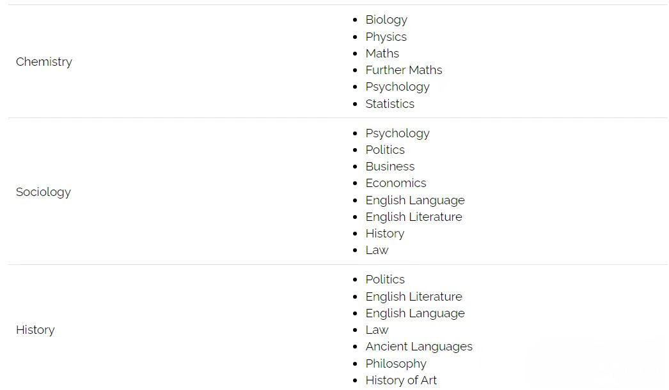Select Politics in the History row

[385, 280]
